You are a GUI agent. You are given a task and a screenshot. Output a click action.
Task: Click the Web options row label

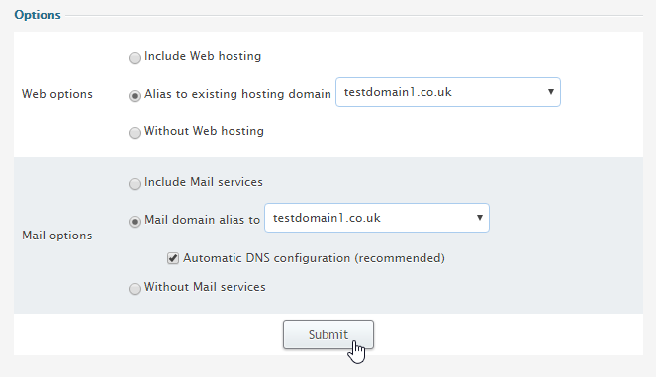(x=57, y=94)
